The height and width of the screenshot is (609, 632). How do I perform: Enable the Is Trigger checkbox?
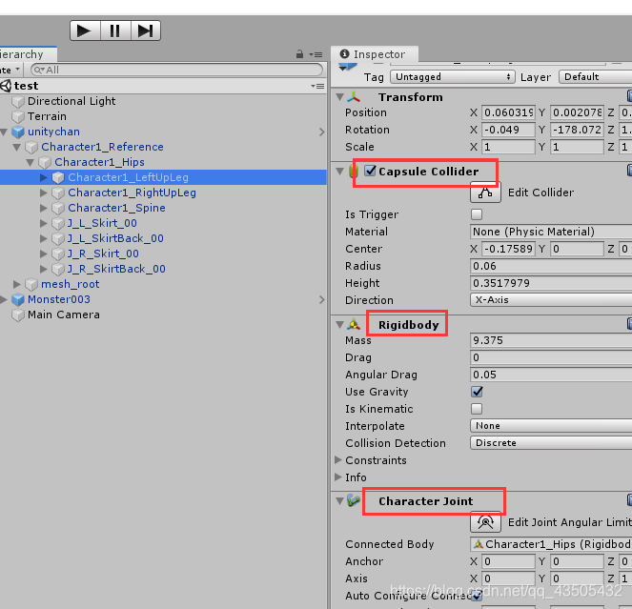point(477,214)
